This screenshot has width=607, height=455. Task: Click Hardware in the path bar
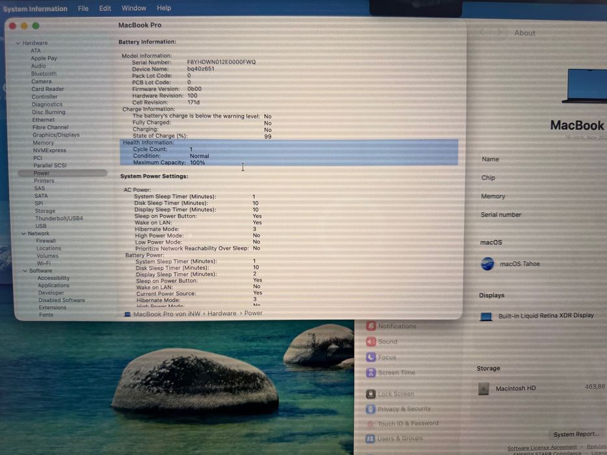[222, 313]
